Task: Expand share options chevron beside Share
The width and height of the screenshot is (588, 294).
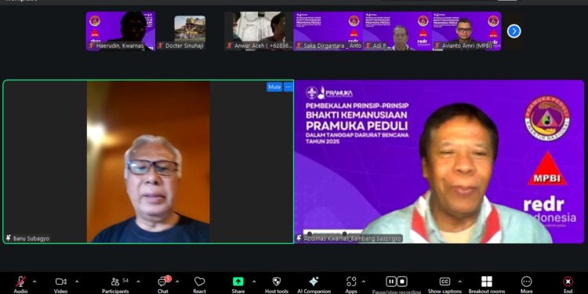Action: click(254, 281)
